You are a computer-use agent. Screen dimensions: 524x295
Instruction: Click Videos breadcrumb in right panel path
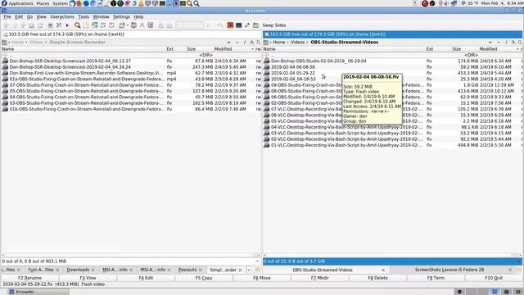(297, 43)
